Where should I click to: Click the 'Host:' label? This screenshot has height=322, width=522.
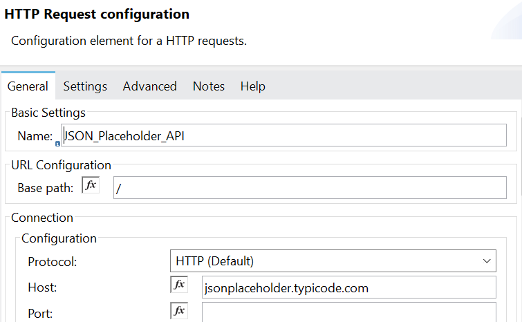click(x=42, y=287)
